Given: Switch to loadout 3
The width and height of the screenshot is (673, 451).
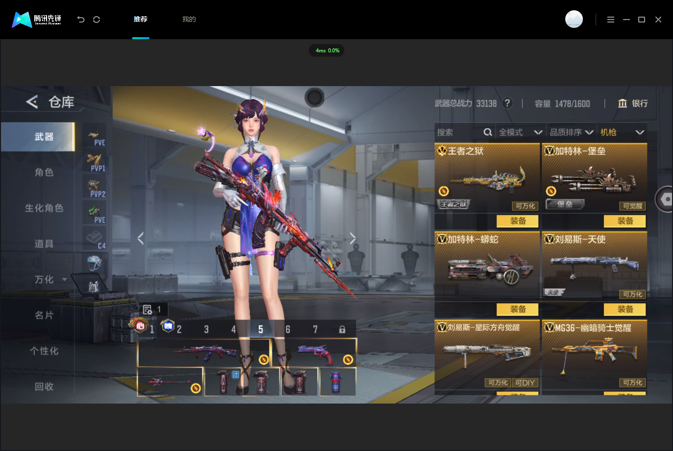Looking at the screenshot, I should (206, 330).
